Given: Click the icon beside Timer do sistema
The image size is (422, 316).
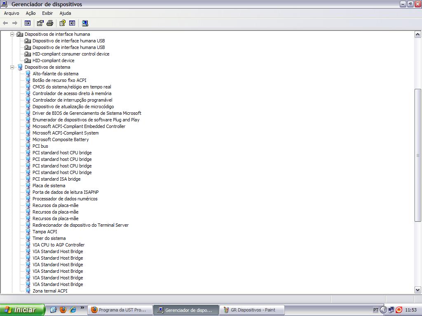Looking at the screenshot, I should (x=28, y=238).
